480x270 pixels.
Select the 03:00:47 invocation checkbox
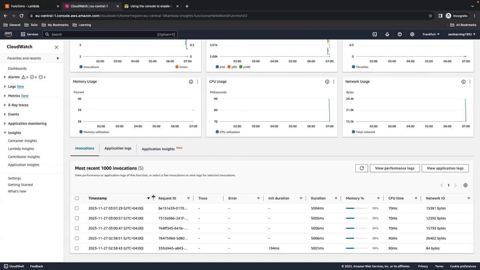77,228
